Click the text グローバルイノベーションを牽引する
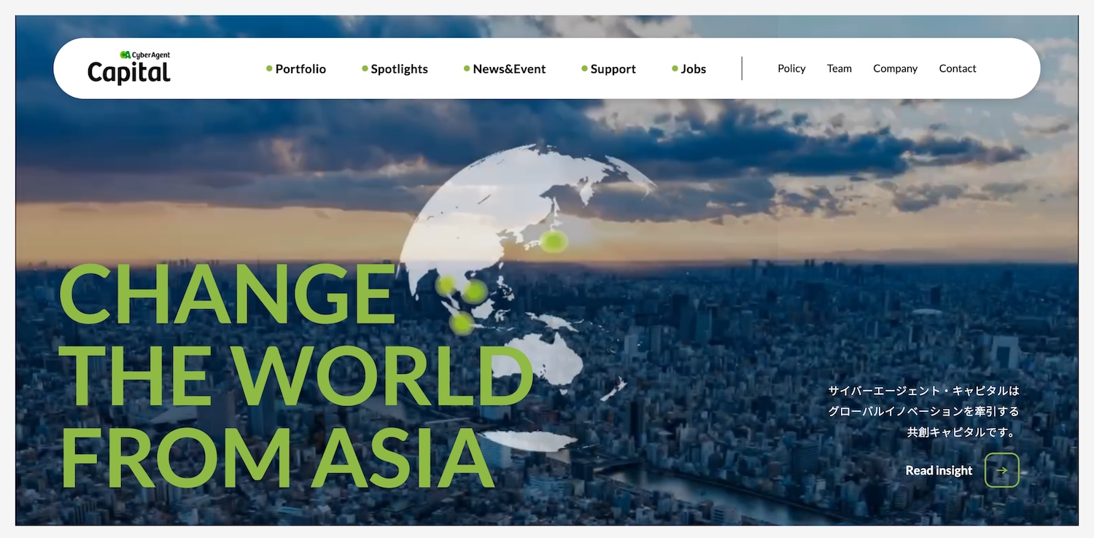Screen dimensions: 1094x538 point(923,411)
